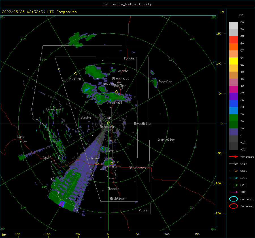Click the yellow diamond marker above Calgary

coord(112,163)
